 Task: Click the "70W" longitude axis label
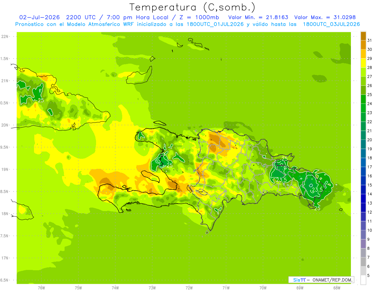coord(263,288)
